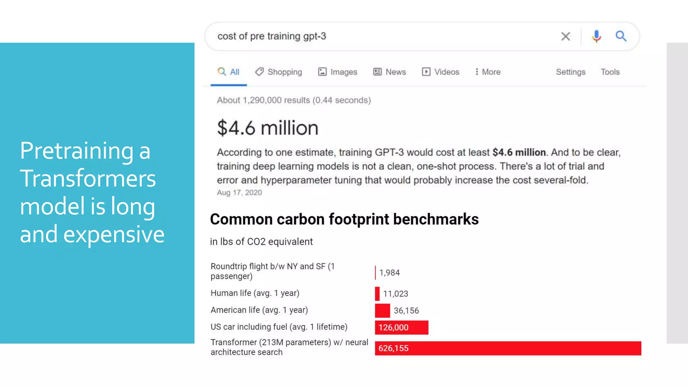688x387 pixels.
Task: Click the red 626,155 Transformer bar
Action: (508, 348)
